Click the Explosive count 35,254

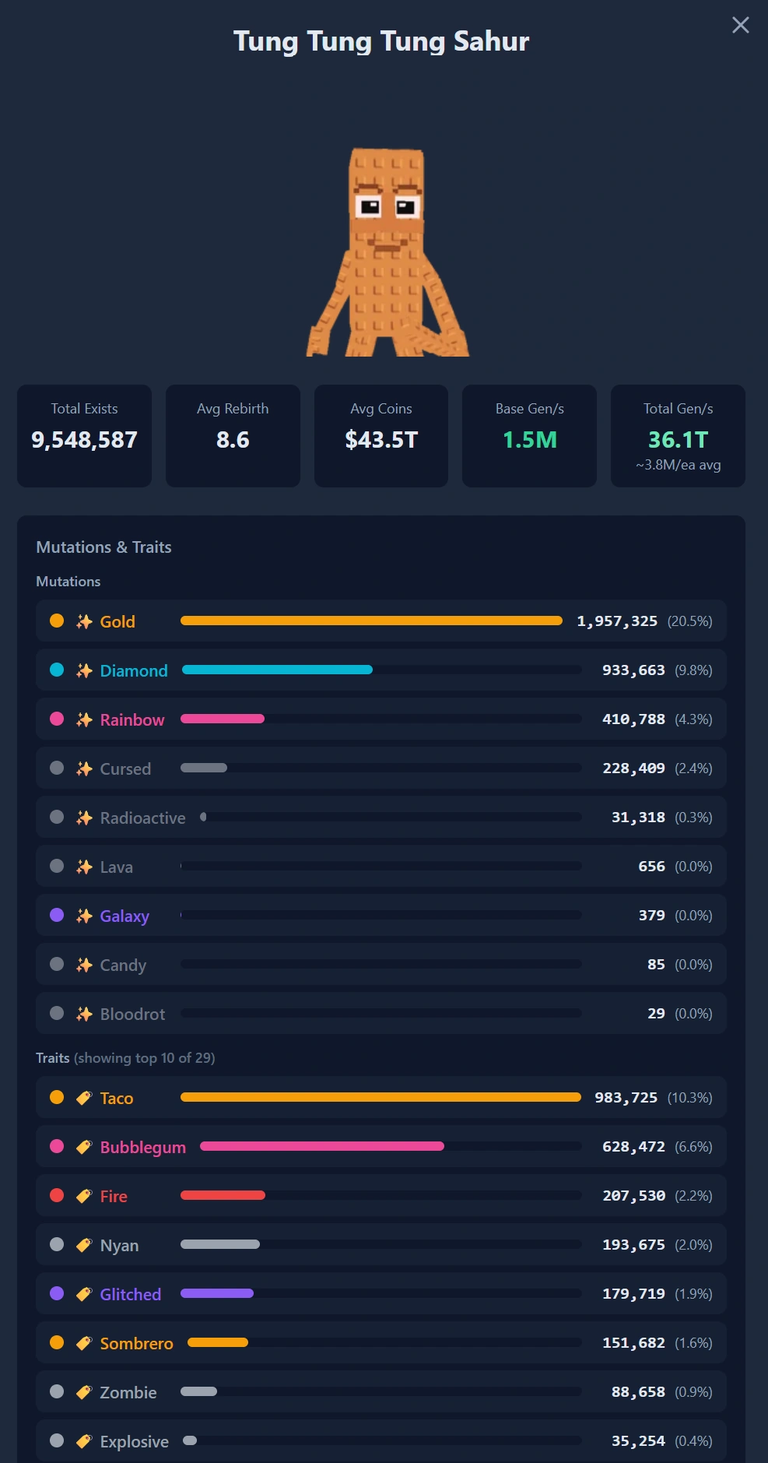tap(638, 1441)
